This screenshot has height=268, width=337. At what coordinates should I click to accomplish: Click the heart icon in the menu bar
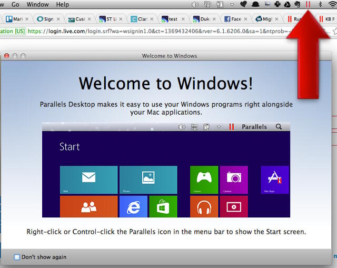[243, 4]
